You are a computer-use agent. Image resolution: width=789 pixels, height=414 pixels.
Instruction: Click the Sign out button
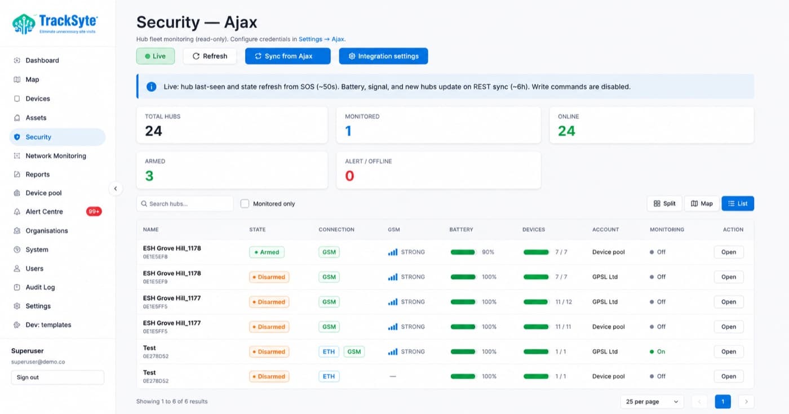(57, 377)
